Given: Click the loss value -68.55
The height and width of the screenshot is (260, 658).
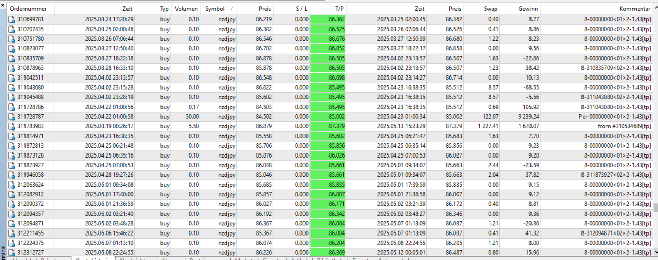Looking at the screenshot, I should pyautogui.click(x=530, y=87).
